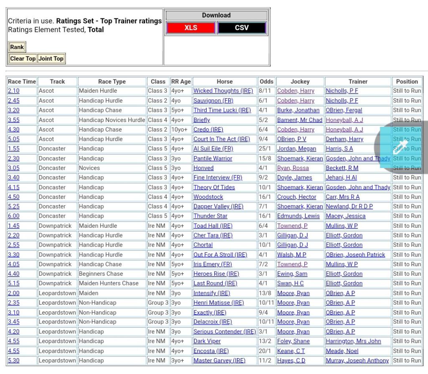Download ratings as XLS file
This screenshot has width=428, height=374.
(x=191, y=28)
